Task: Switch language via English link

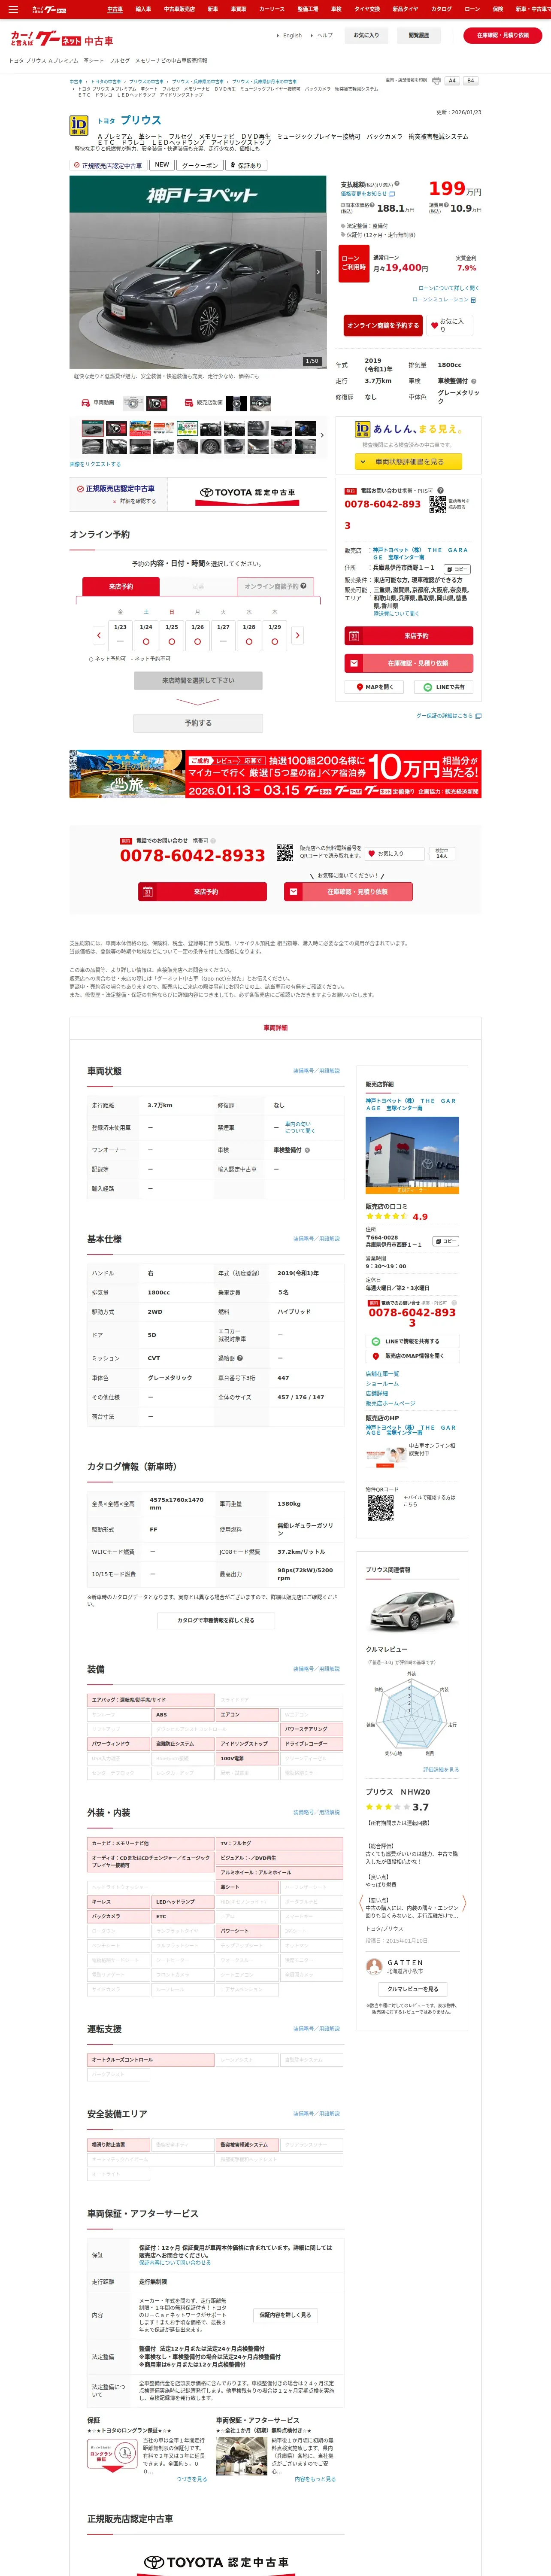Action: coord(292,35)
